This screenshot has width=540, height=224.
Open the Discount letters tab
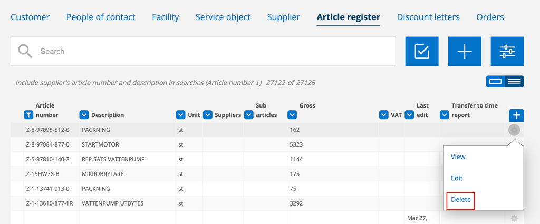pos(428,17)
